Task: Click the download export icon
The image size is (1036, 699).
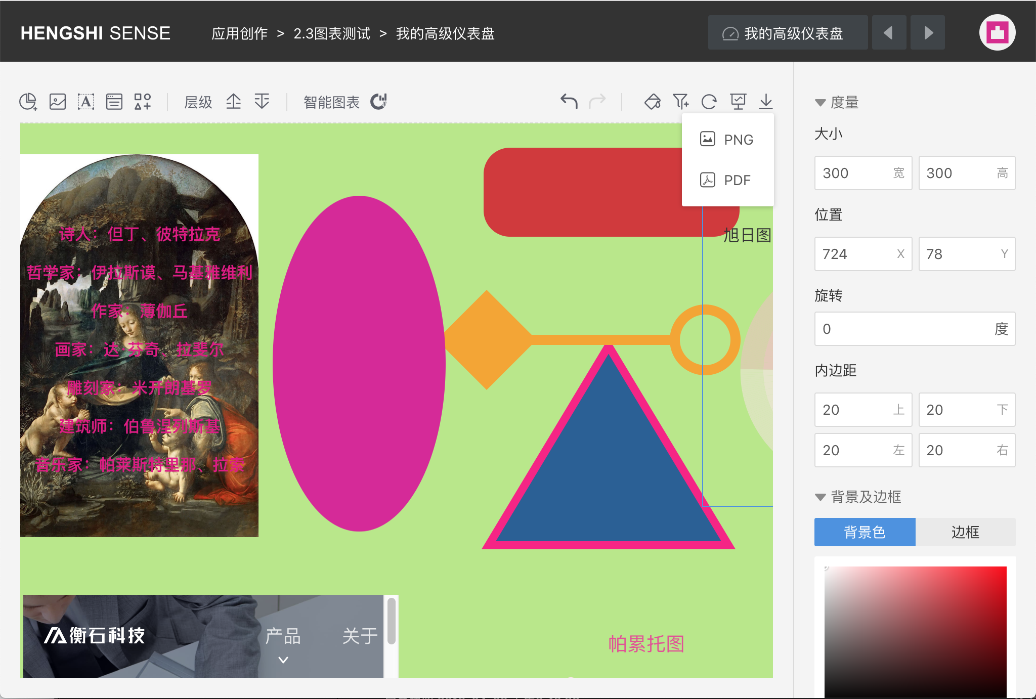Action: tap(766, 102)
